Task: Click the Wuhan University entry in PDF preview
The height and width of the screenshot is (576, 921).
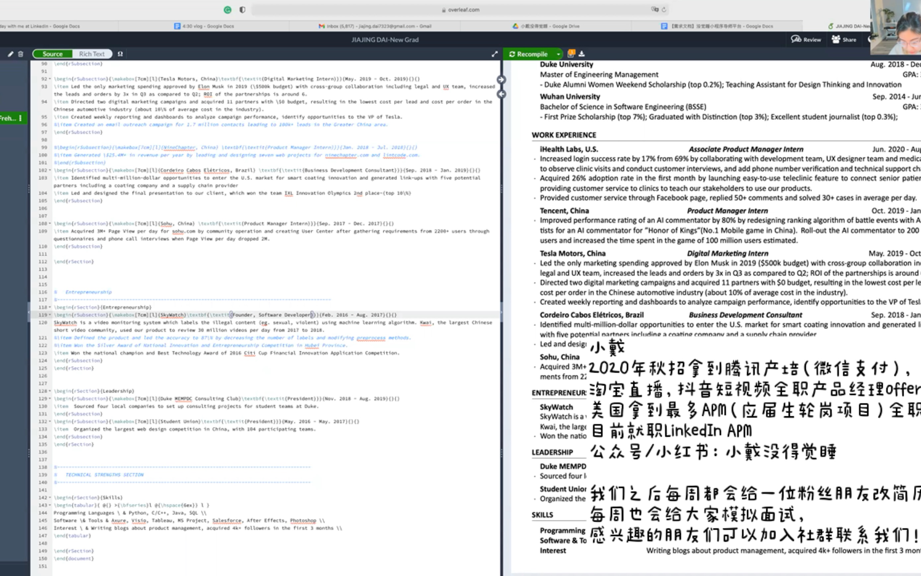Action: [569, 97]
